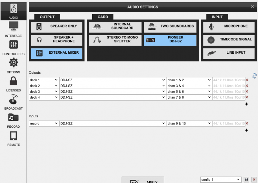Choose Internal Soundcard option
The height and width of the screenshot is (183, 258).
click(115, 27)
